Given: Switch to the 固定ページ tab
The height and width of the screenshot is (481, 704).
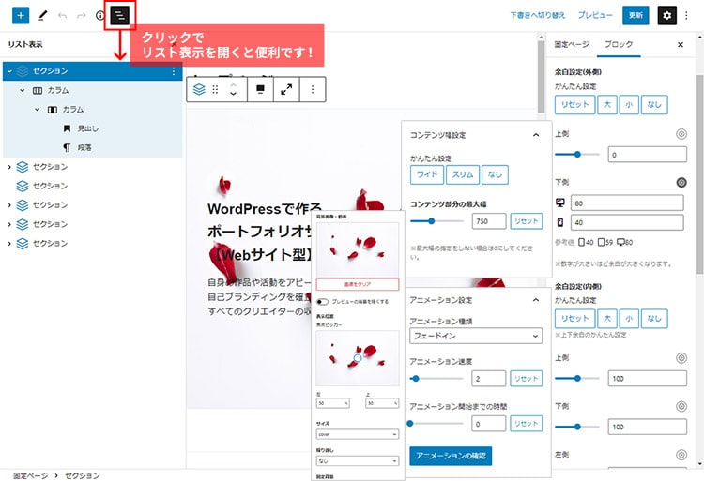Looking at the screenshot, I should pyautogui.click(x=572, y=44).
